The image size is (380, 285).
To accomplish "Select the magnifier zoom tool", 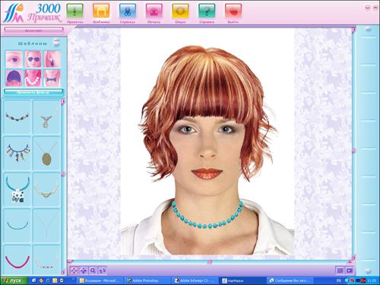I will (93, 271).
